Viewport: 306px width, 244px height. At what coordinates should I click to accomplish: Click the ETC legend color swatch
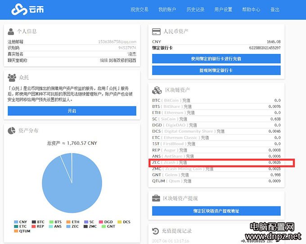coord(16,227)
